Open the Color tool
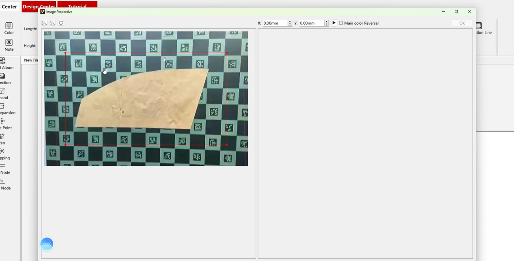The height and width of the screenshot is (261, 514). click(9, 28)
